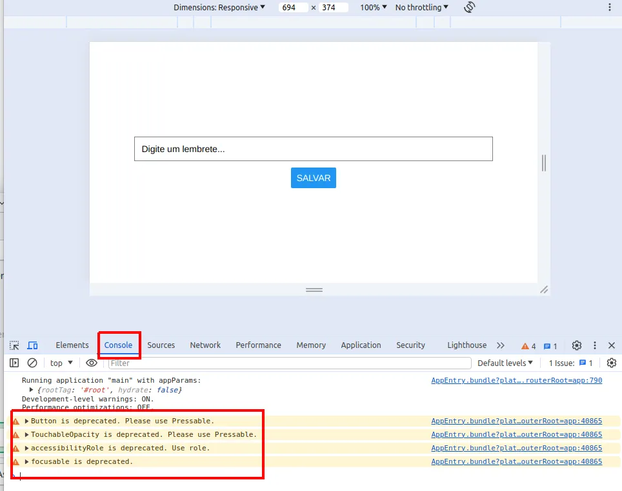Select the Console tab

click(118, 345)
